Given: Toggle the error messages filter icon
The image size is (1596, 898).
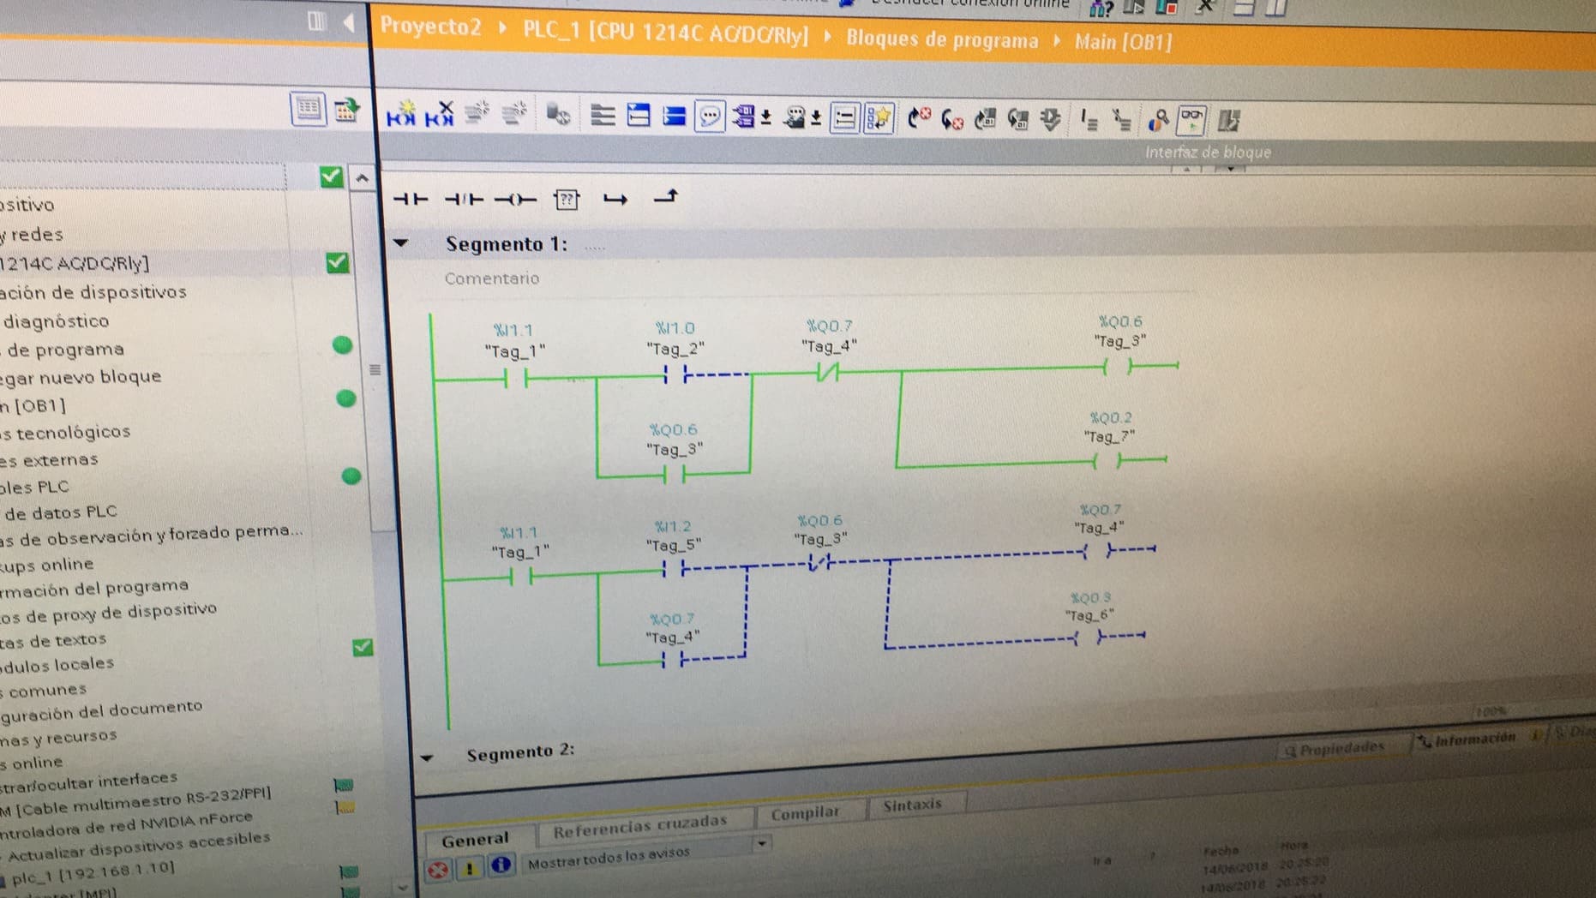Looking at the screenshot, I should pyautogui.click(x=438, y=870).
